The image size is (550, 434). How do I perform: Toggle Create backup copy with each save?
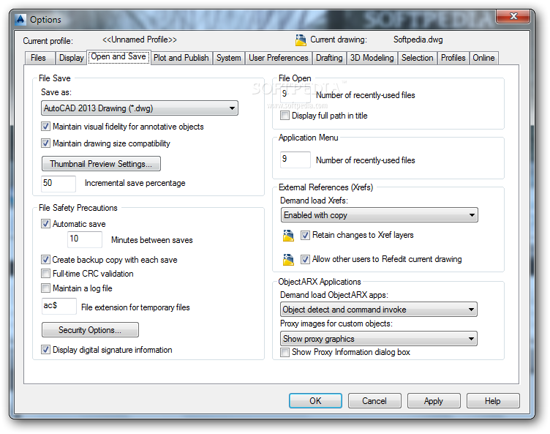pos(45,260)
